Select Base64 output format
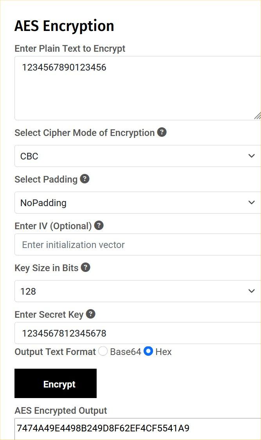Viewport: 261px width, 440px height. coord(103,351)
